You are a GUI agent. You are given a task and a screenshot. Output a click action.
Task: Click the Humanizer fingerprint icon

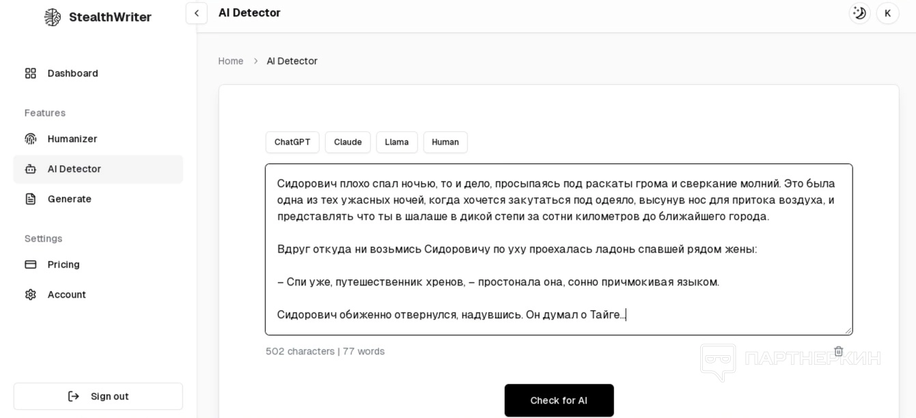pyautogui.click(x=31, y=139)
